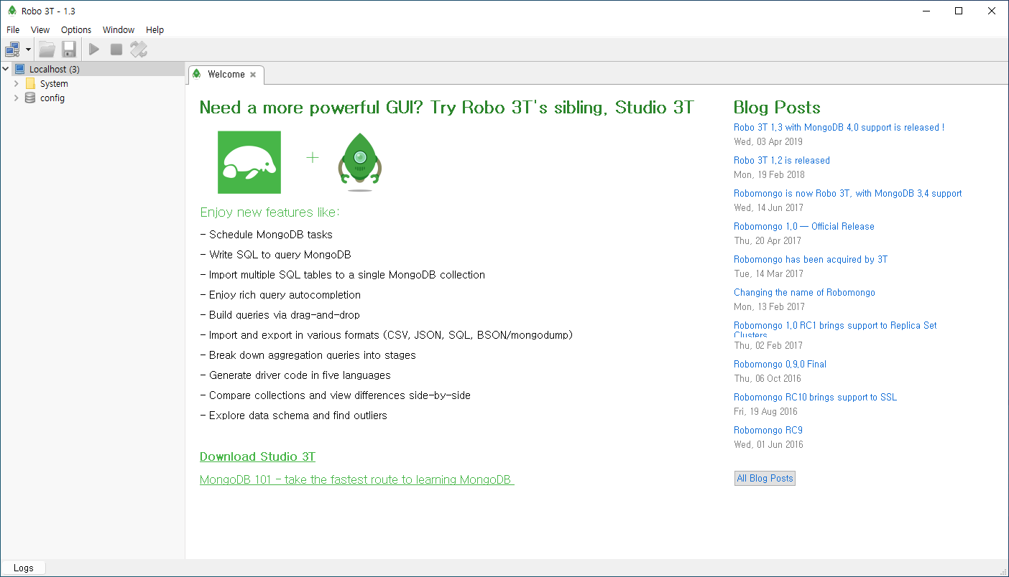Viewport: 1009px width, 577px height.
Task: Open the Help menu
Action: pyautogui.click(x=155, y=29)
